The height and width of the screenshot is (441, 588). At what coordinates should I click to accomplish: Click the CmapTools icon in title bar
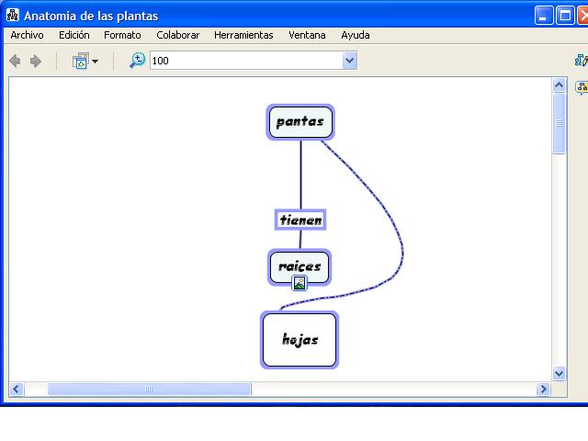(12, 16)
